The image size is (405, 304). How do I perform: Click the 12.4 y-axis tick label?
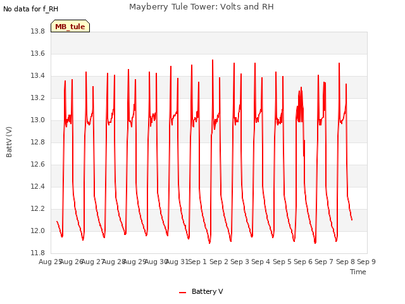coord(38,187)
